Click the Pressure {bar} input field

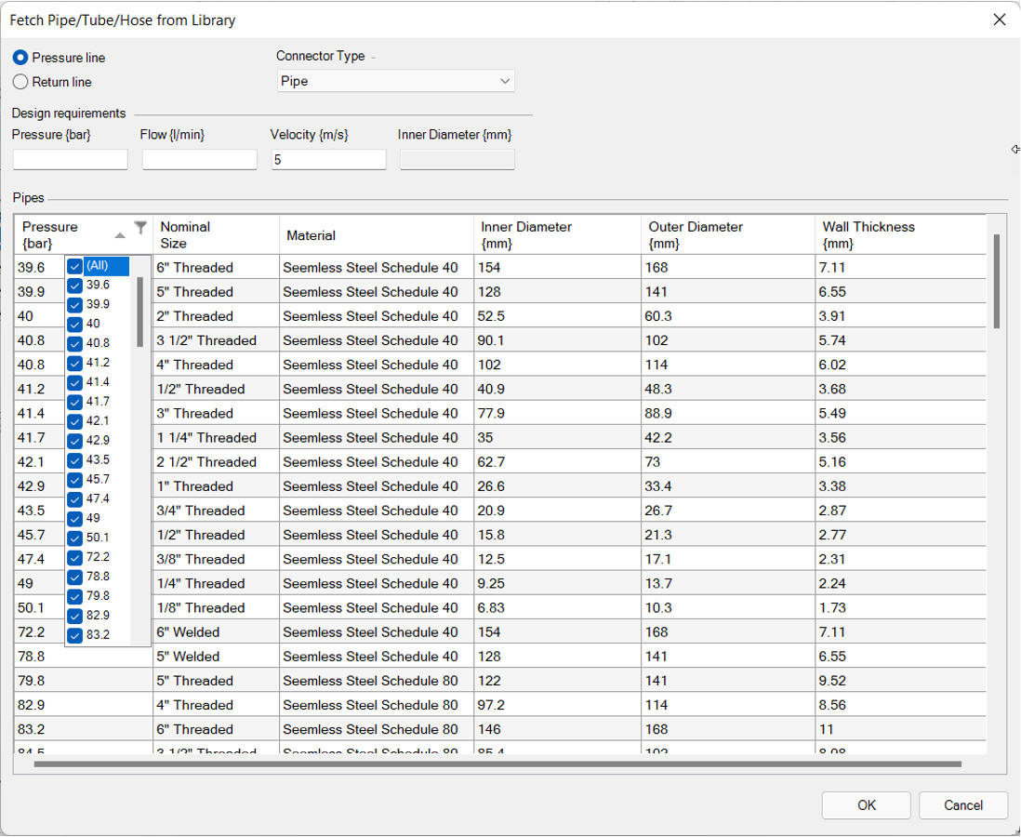[x=71, y=160]
